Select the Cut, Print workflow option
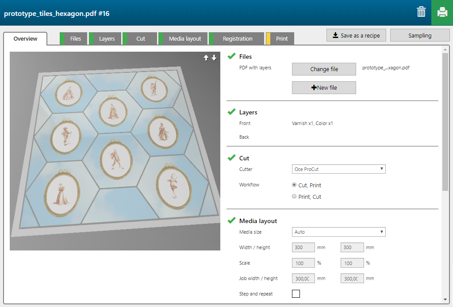 pyautogui.click(x=295, y=185)
